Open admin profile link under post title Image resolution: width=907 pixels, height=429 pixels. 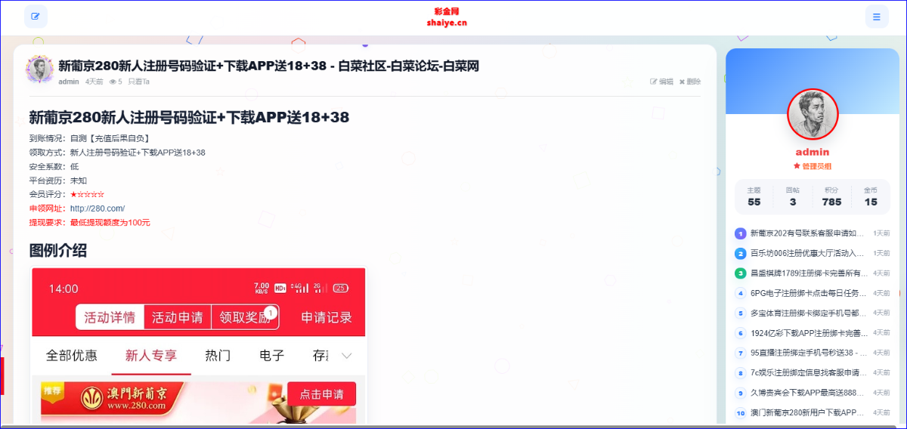coord(69,82)
